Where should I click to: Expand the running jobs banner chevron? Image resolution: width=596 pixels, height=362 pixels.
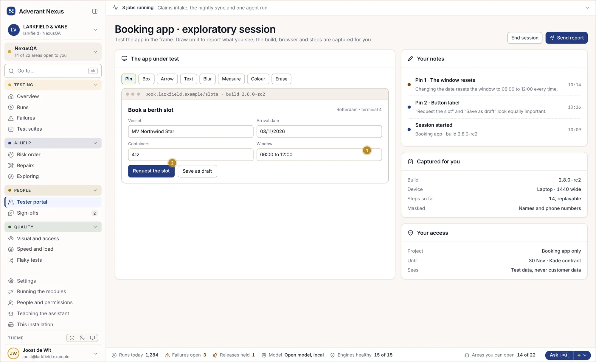coord(587,8)
